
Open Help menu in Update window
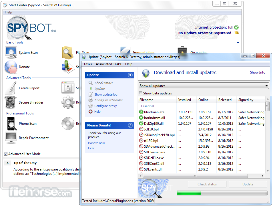coord(129,64)
